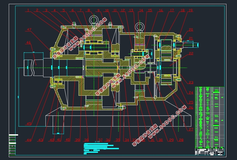Click the title block at bottom right
The image size is (237, 160).
210,152
